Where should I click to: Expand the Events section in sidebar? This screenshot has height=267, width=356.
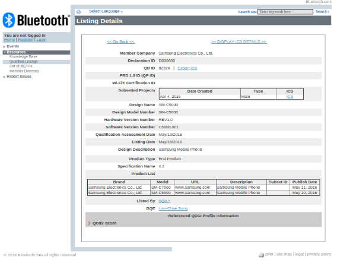pos(12,46)
